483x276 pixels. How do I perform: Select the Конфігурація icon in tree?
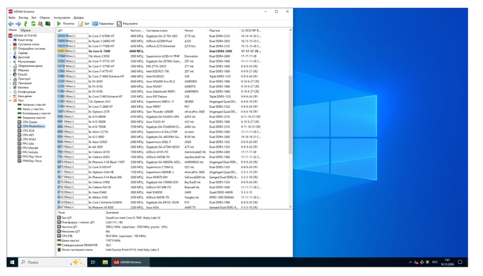pos(15,92)
